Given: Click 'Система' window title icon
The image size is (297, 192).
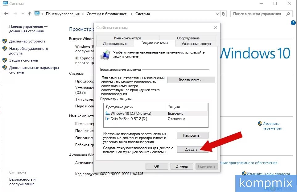Looking at the screenshot, I should coord(5,3).
